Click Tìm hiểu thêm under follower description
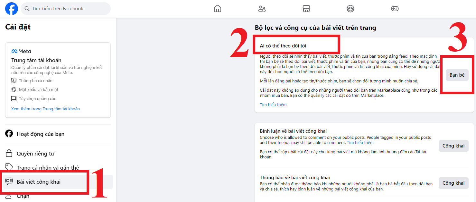The width and height of the screenshot is (476, 202). (273, 105)
